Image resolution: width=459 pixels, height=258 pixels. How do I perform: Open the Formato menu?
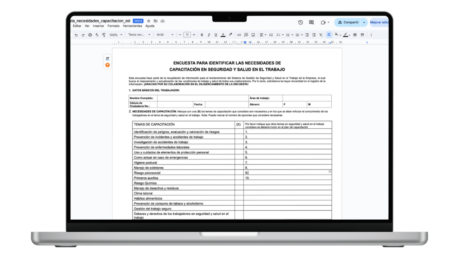point(113,26)
